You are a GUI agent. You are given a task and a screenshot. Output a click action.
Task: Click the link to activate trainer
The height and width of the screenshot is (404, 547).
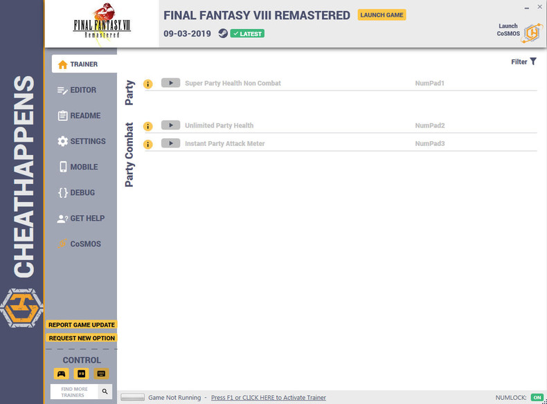click(268, 398)
